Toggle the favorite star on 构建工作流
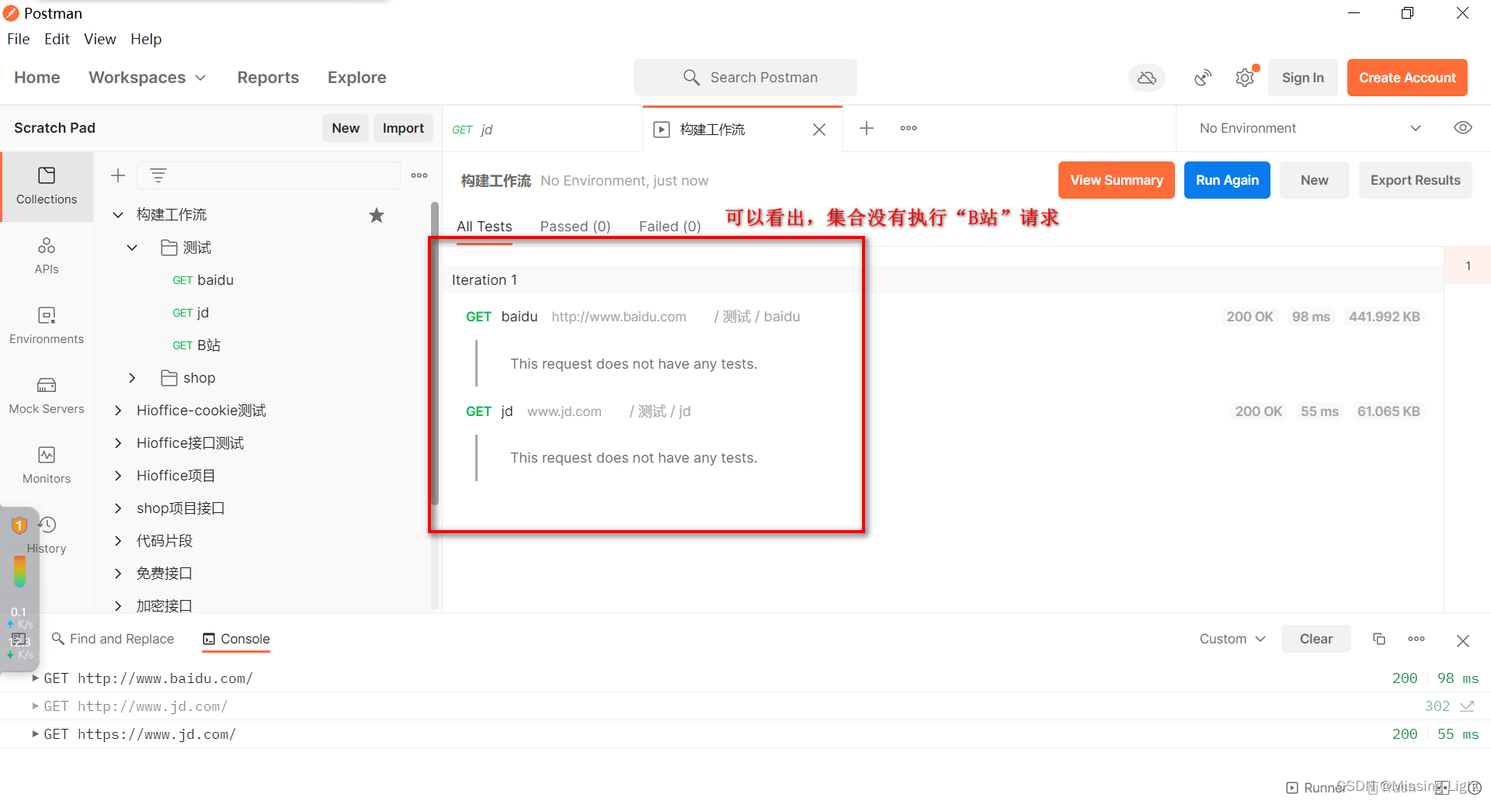 [x=377, y=215]
